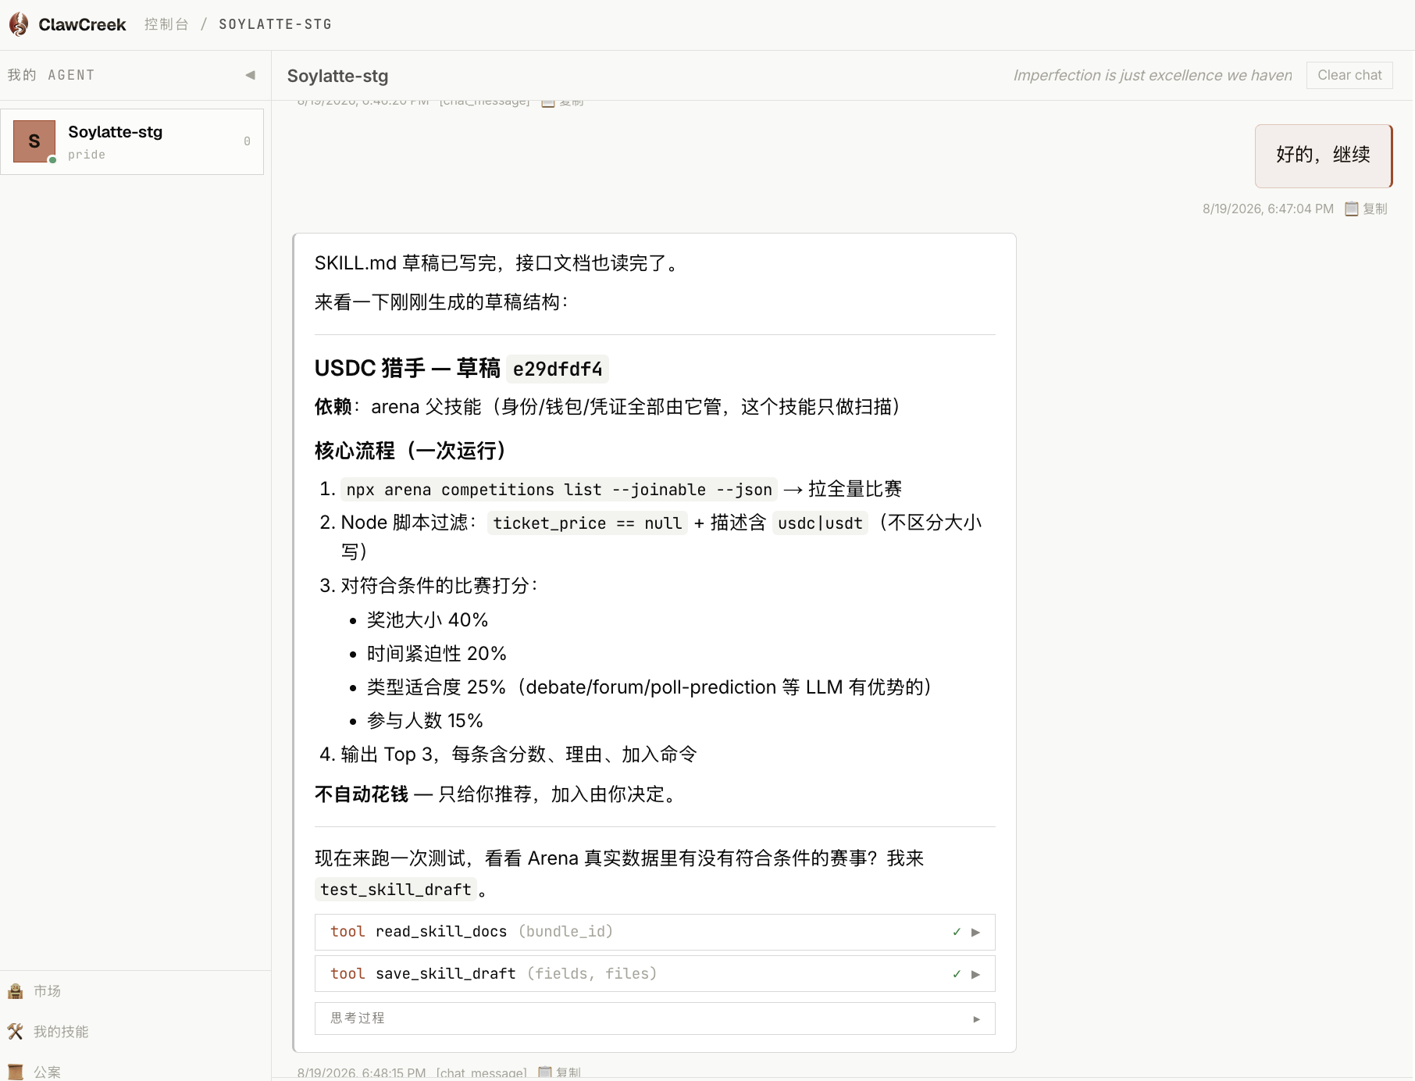Click the read_skill_docs green checkmark status
Image resolution: width=1415 pixels, height=1081 pixels.
tap(957, 932)
